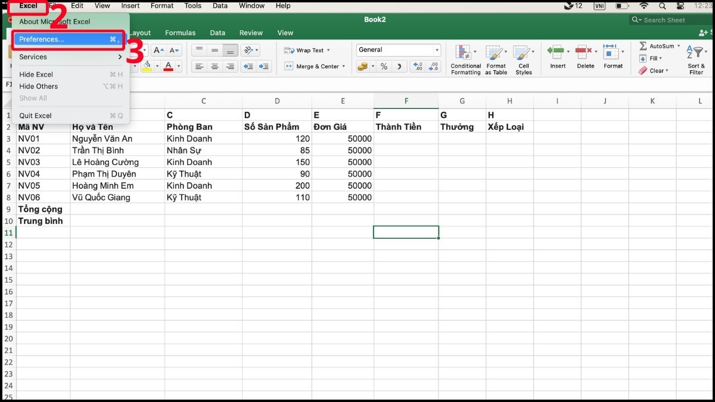Viewport: 715px width, 402px height.
Task: Select the "Thành Tiền" header cell
Action: point(406,127)
